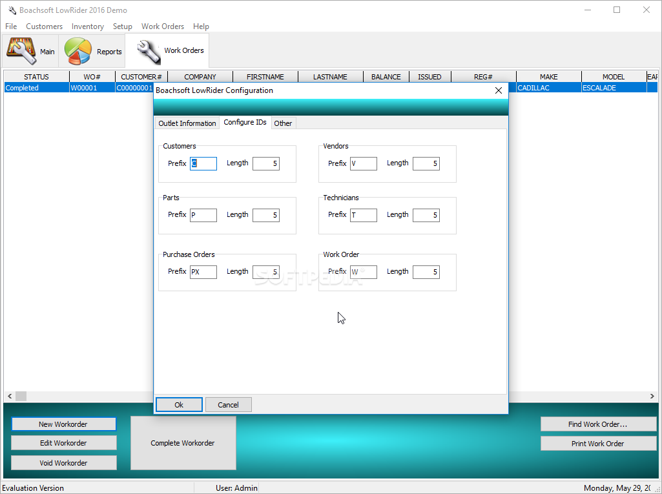662x494 pixels.
Task: Click the Purchase Orders Prefix field
Action: pos(203,272)
